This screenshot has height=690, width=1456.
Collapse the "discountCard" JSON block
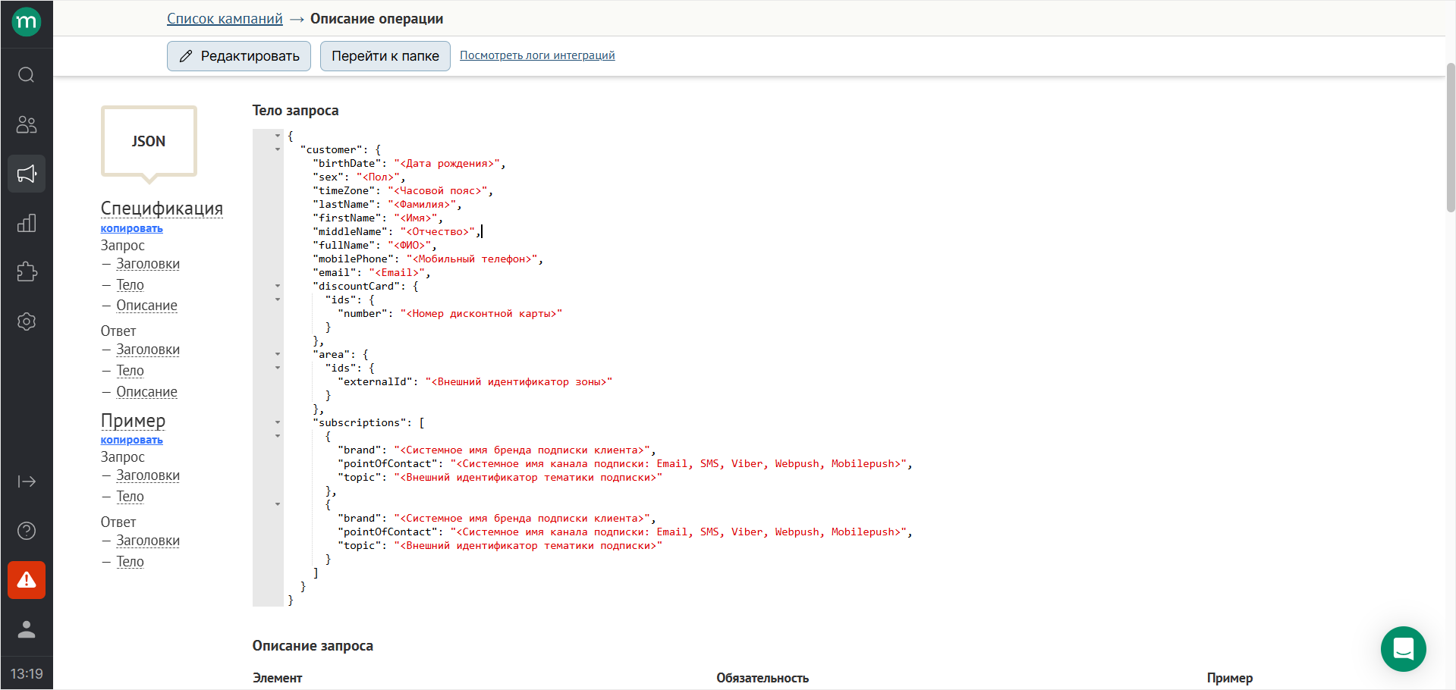(x=278, y=286)
